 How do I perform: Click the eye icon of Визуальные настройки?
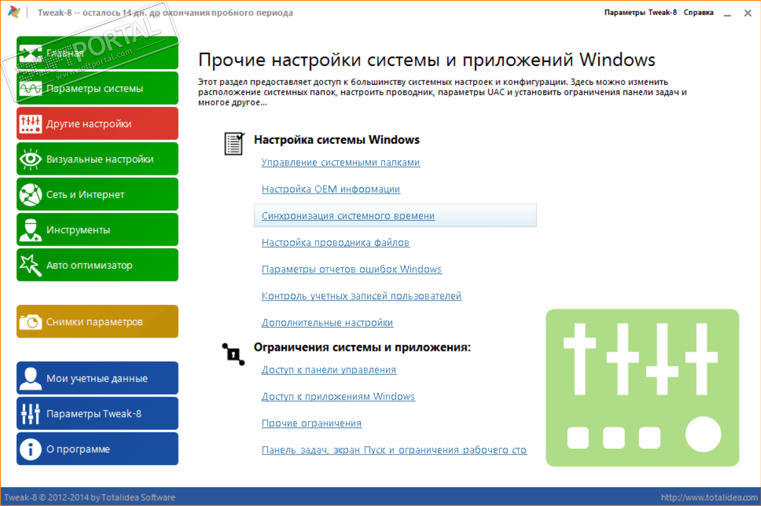[30, 159]
